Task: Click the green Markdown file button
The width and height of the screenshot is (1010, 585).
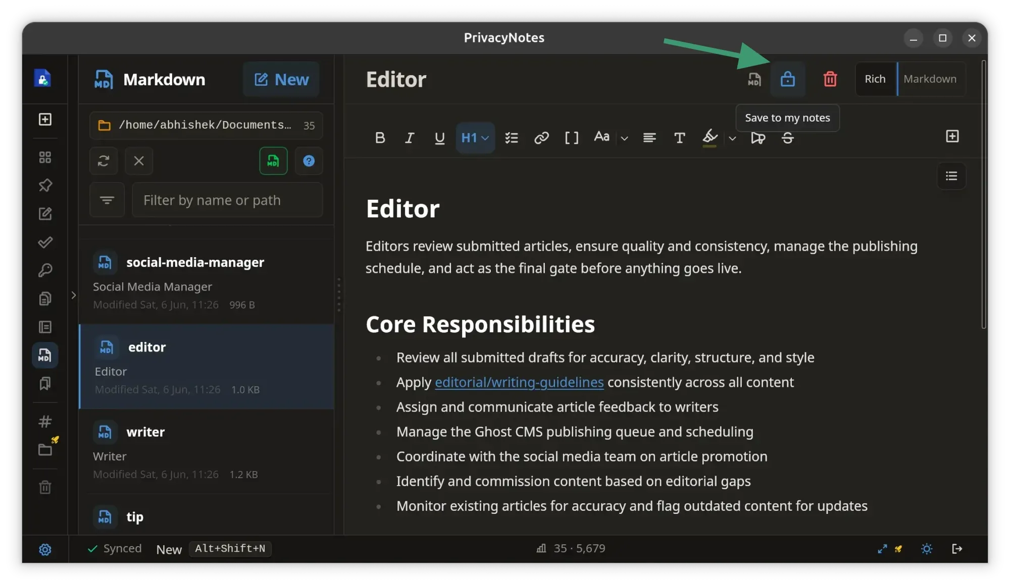Action: [273, 161]
